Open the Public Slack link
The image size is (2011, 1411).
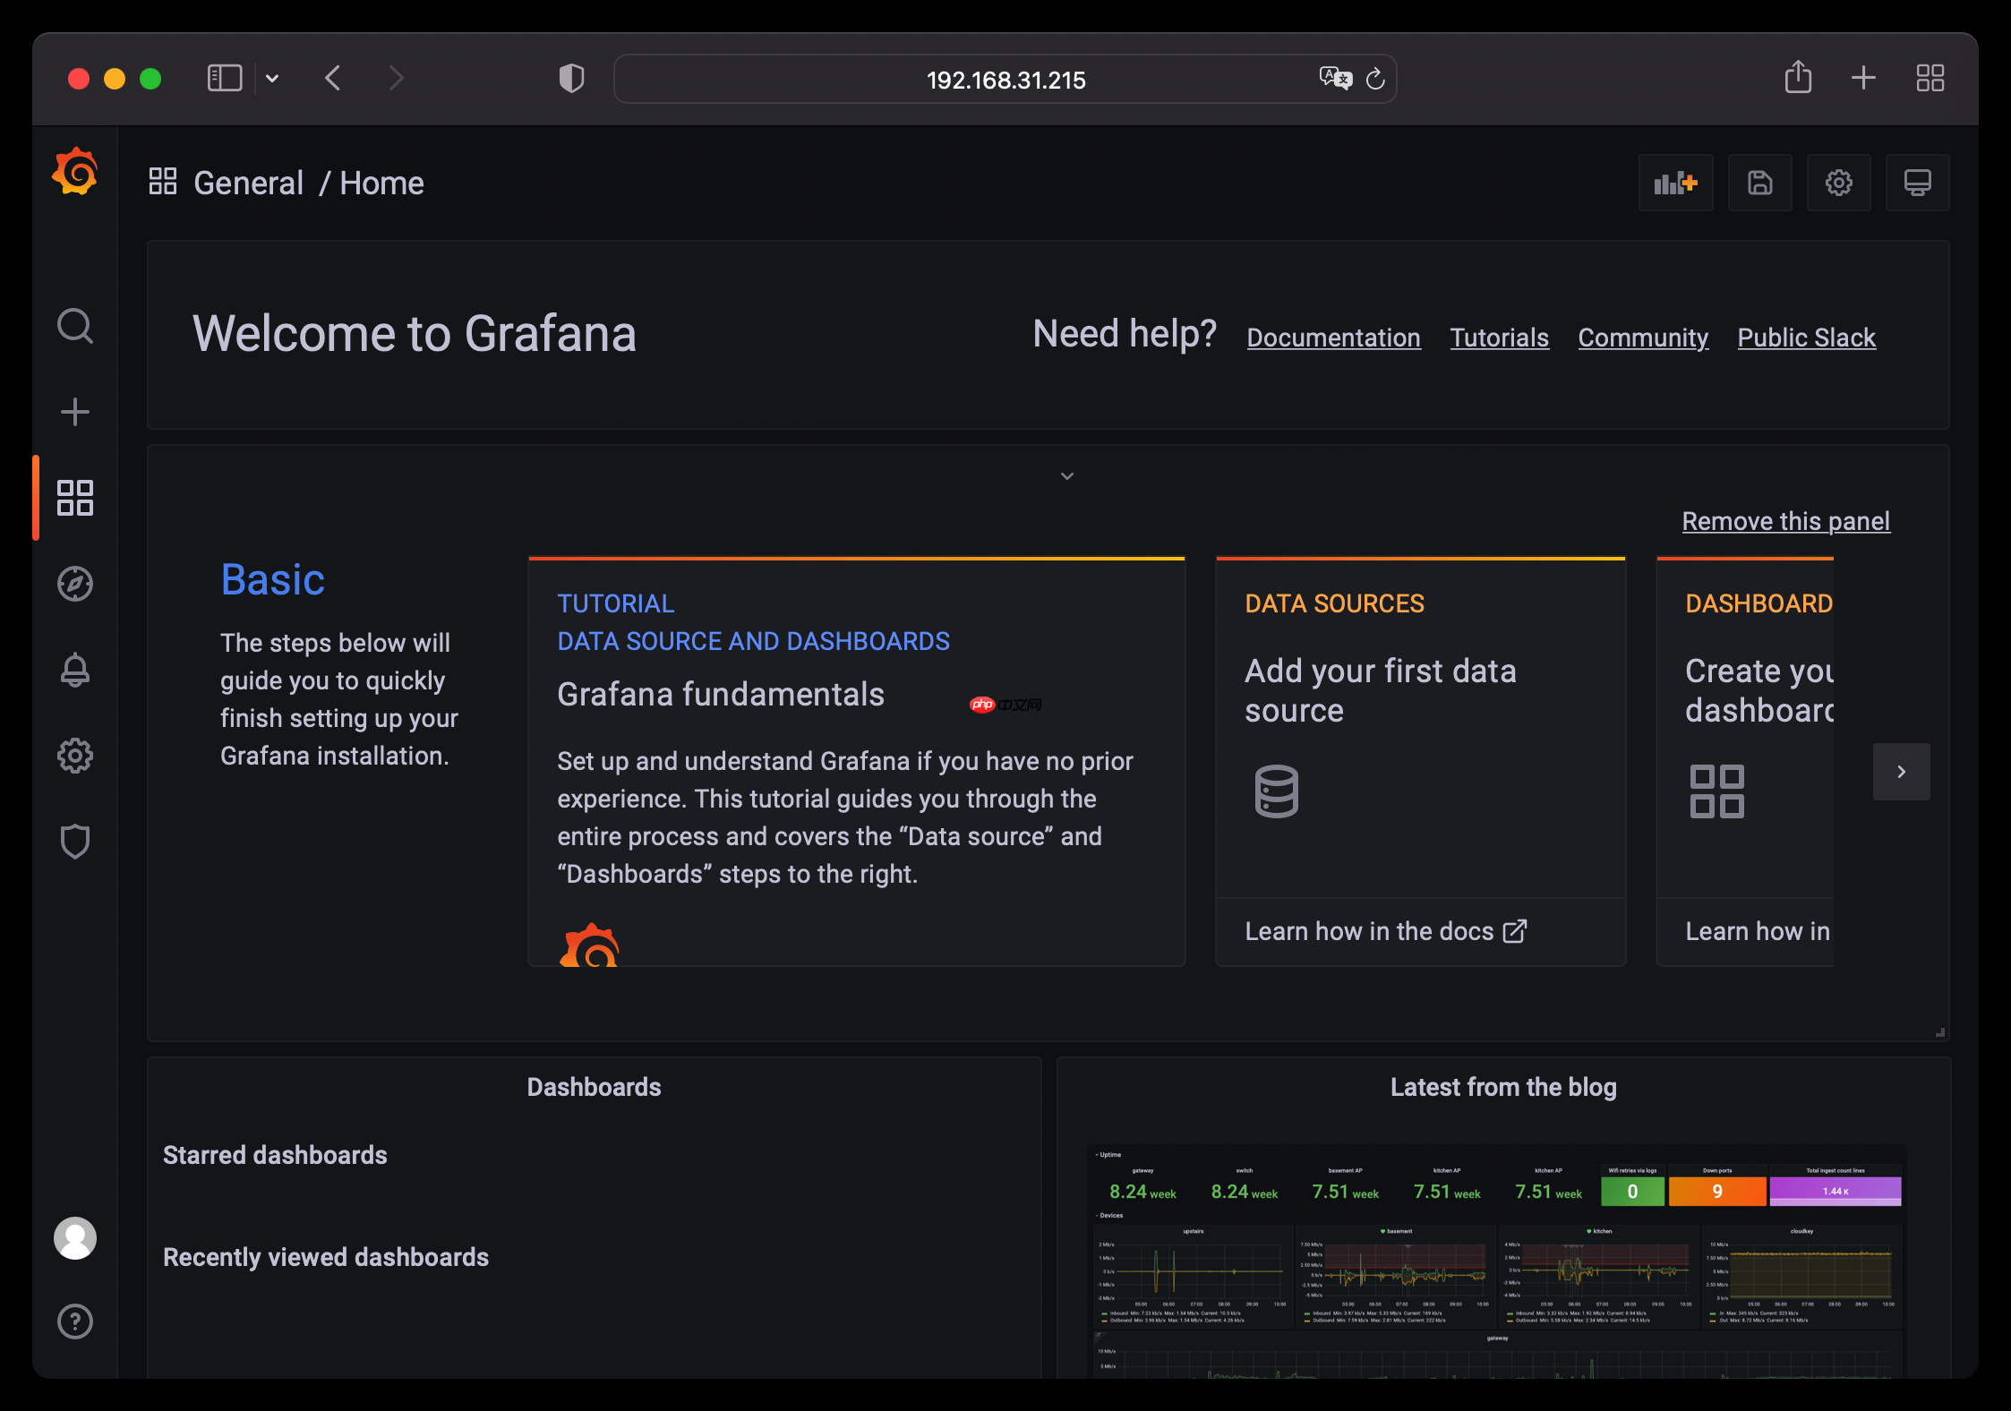coord(1806,338)
